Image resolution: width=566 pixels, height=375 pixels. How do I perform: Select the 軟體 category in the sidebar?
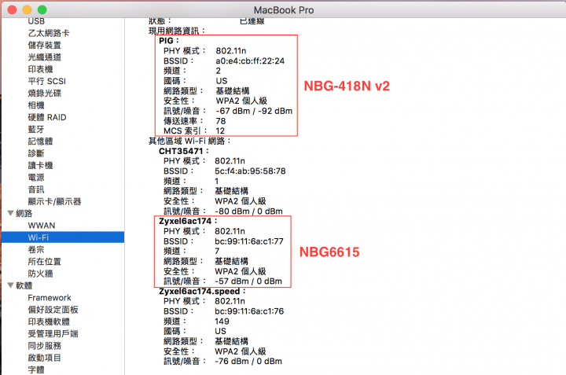(x=24, y=285)
